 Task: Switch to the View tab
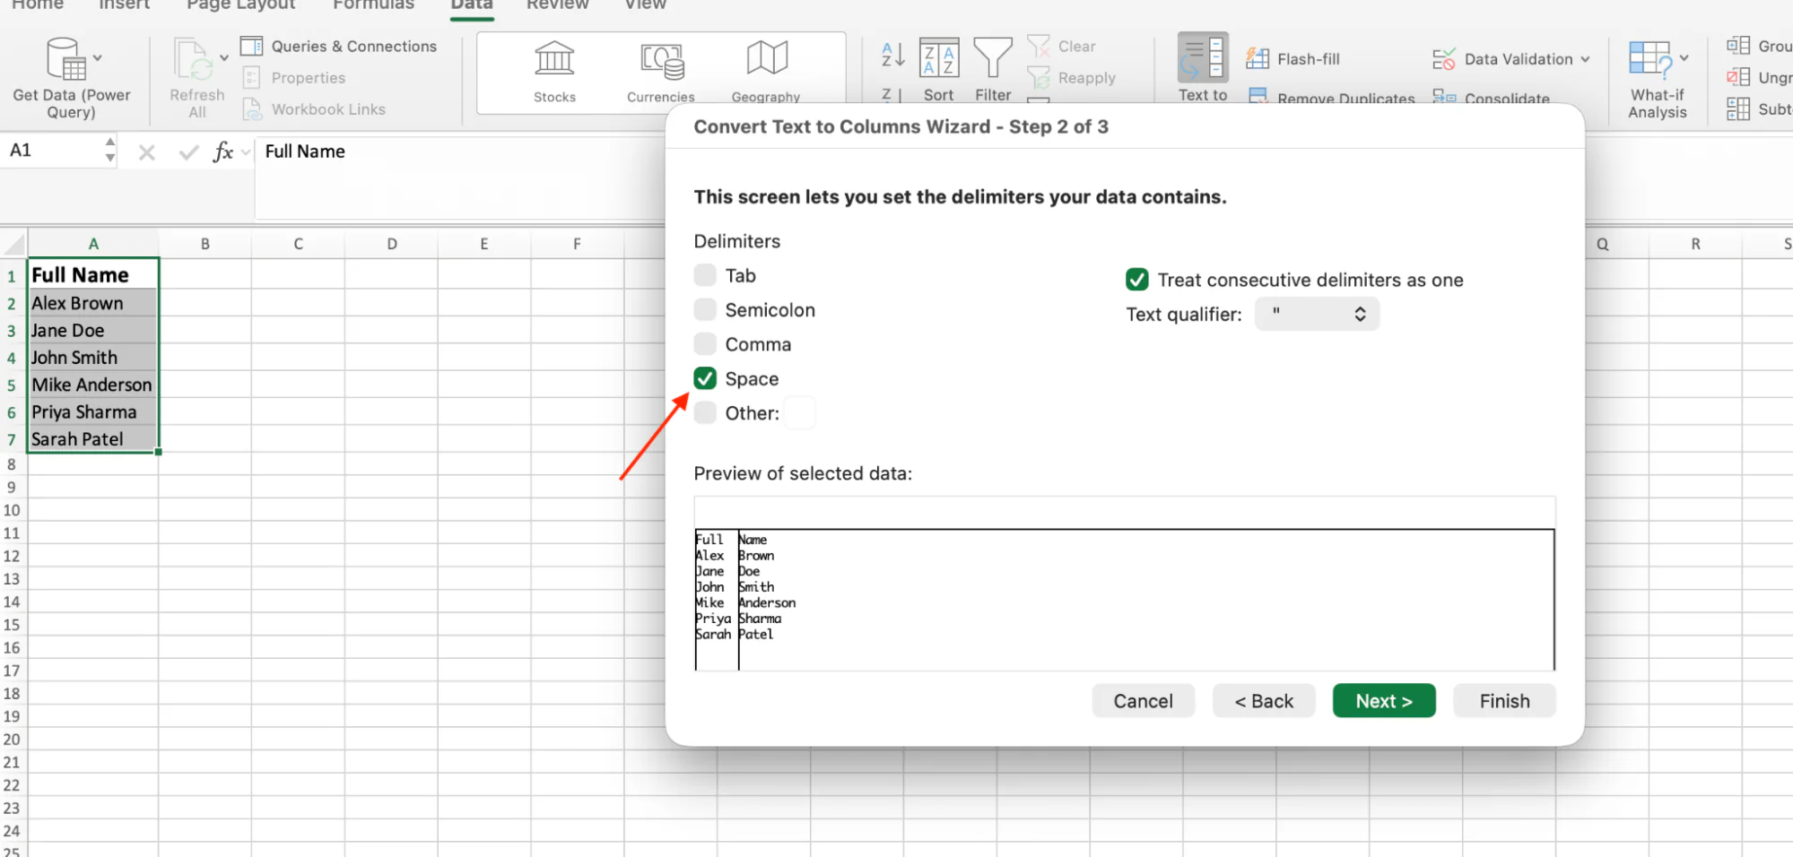pos(645,4)
